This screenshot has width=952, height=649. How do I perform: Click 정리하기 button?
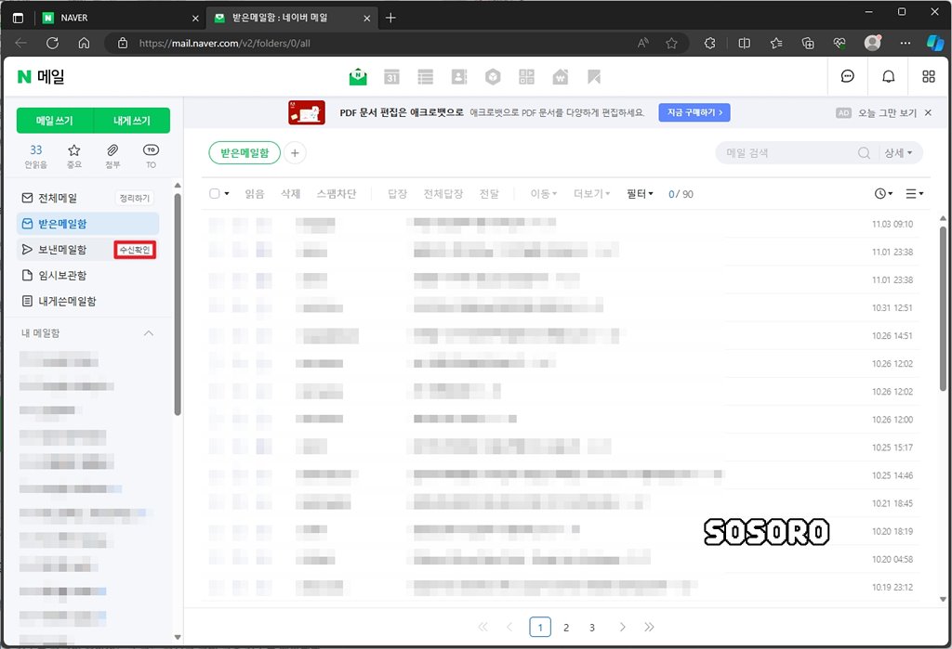134,198
